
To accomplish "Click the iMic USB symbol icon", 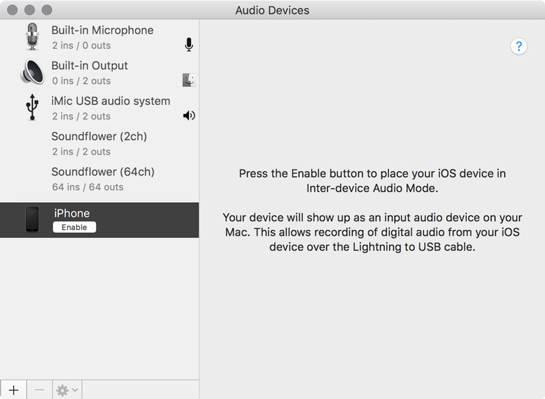I will (32, 108).
